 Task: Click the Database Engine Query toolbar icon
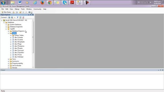pos(13,12)
